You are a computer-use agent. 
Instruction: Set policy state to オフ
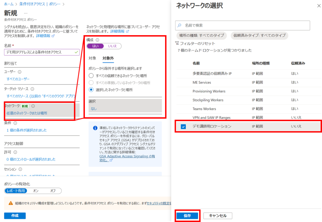coord(53,191)
